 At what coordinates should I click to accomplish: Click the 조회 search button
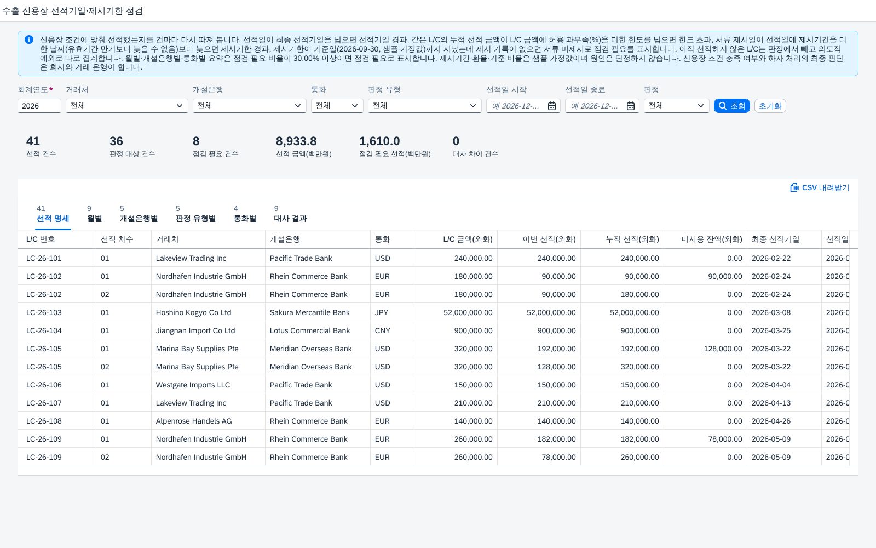click(x=732, y=106)
